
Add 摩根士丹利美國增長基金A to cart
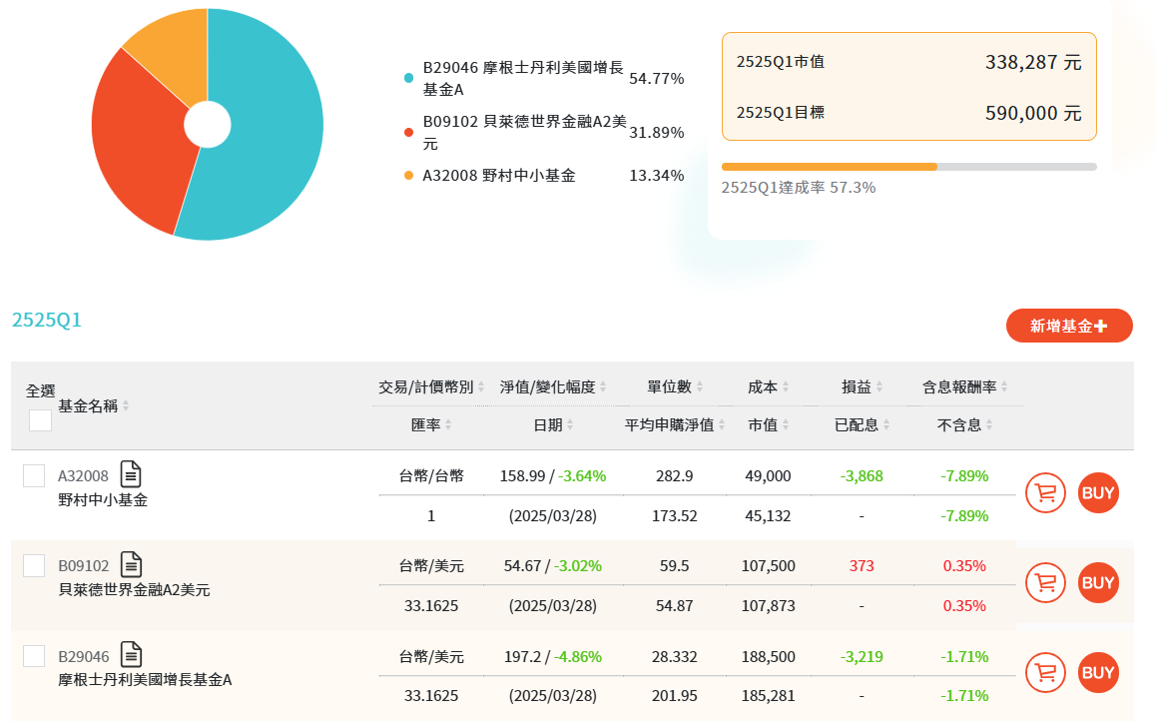1046,672
